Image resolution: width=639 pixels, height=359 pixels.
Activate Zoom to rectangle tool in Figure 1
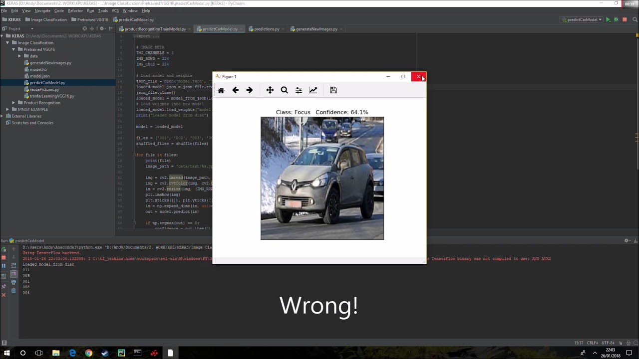click(x=284, y=90)
